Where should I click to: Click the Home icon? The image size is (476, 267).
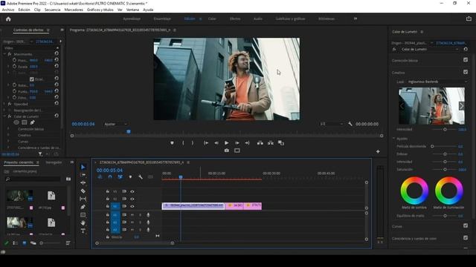[8, 19]
